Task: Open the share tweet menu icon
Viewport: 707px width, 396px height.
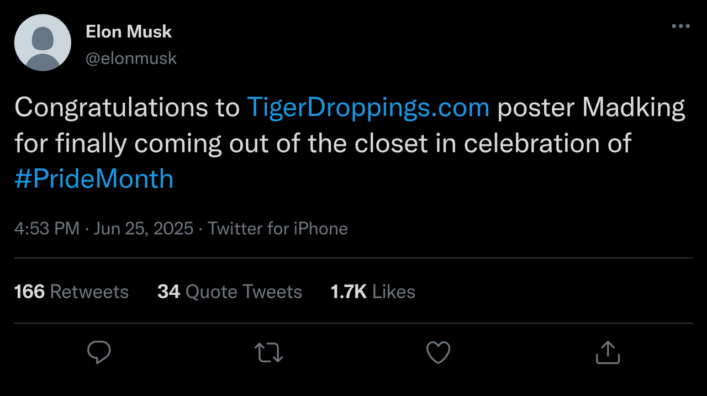Action: tap(608, 352)
